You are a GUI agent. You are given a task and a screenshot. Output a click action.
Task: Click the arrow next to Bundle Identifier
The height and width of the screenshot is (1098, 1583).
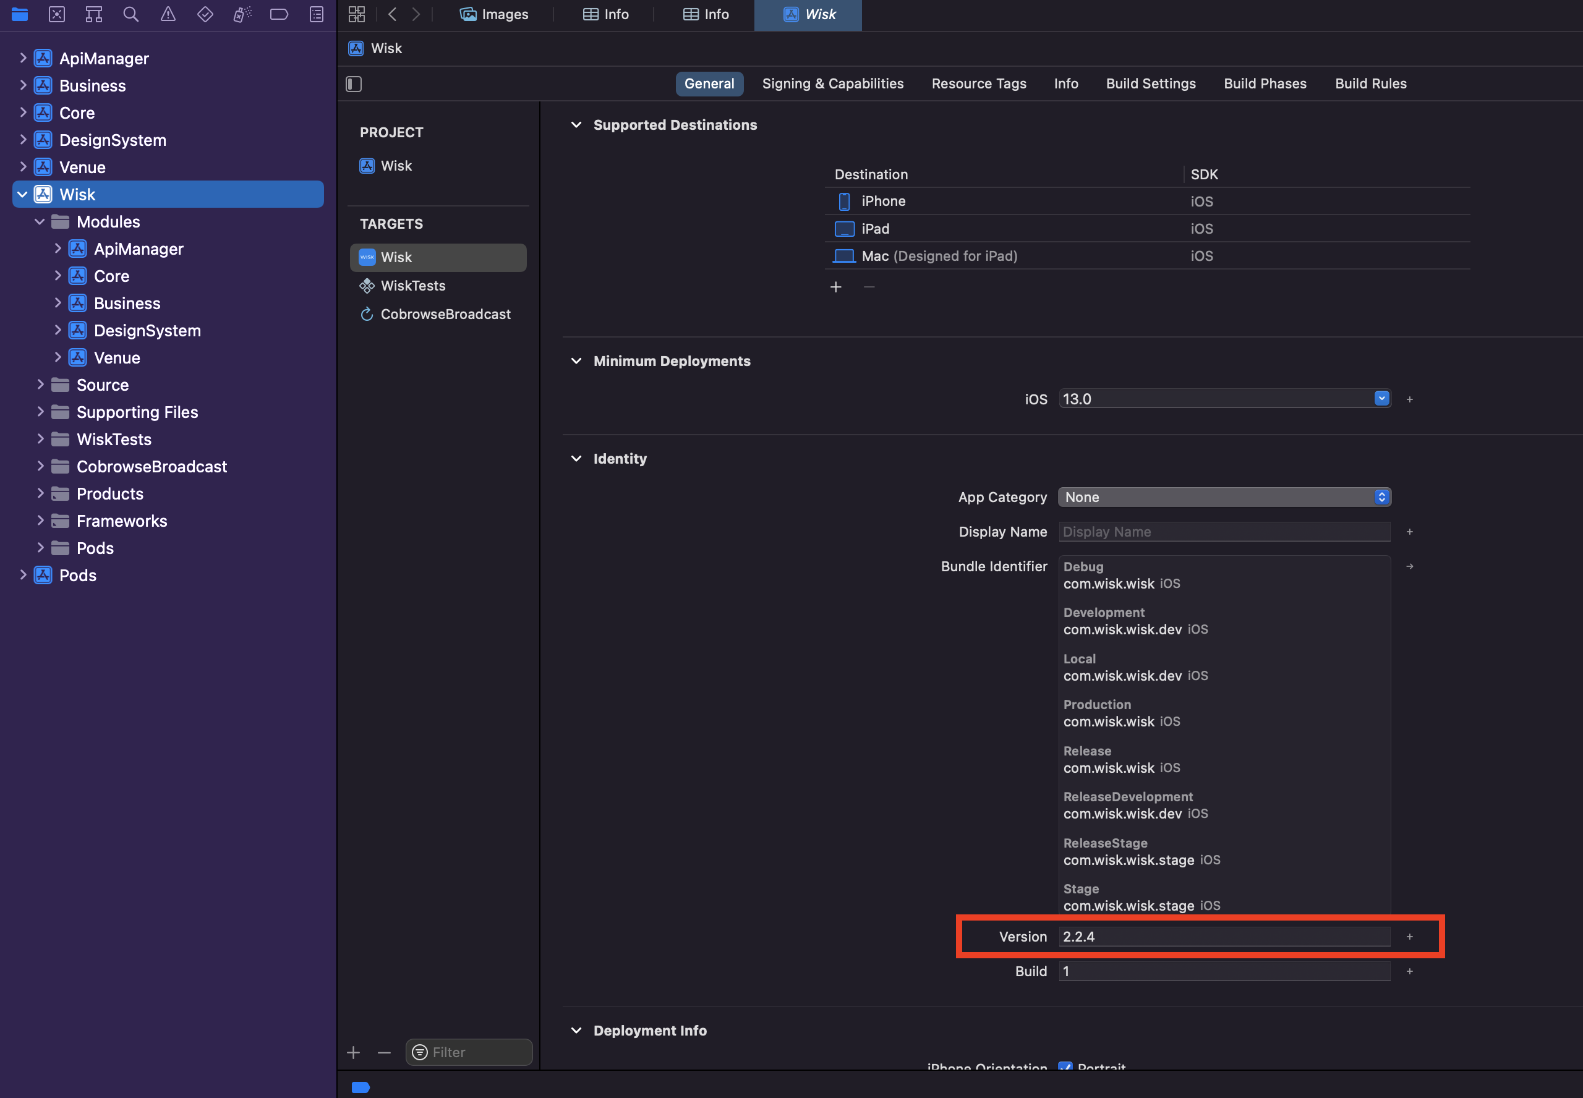tap(1410, 566)
